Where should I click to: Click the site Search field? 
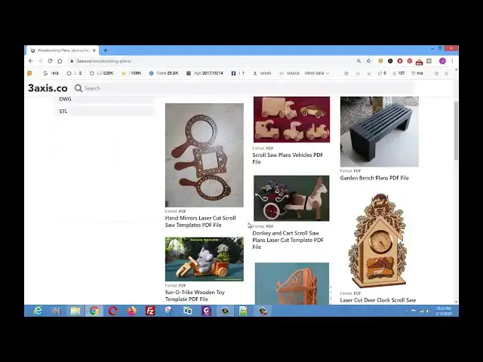point(243,88)
